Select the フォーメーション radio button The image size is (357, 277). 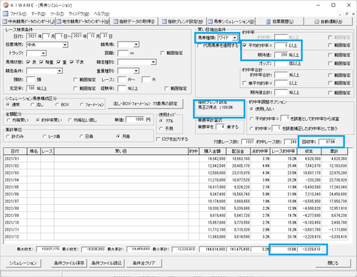[81, 104]
